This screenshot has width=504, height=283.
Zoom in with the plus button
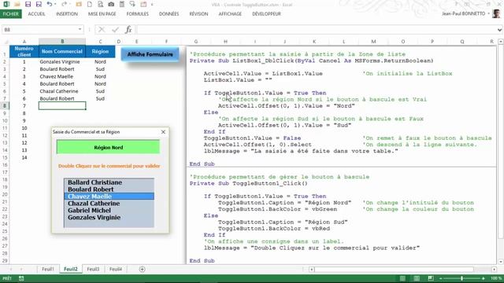coord(483,278)
